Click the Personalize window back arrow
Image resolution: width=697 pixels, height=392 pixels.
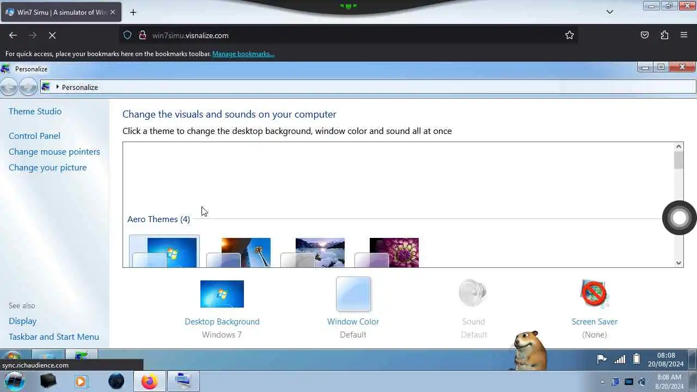click(9, 87)
